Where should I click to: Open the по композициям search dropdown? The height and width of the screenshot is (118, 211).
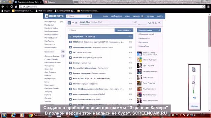click(124, 30)
